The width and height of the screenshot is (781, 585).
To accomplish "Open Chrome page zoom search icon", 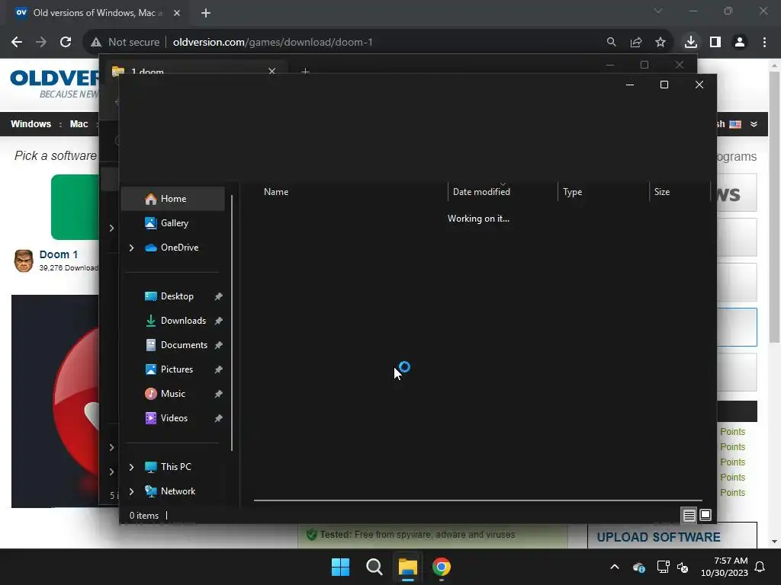I will pos(611,43).
